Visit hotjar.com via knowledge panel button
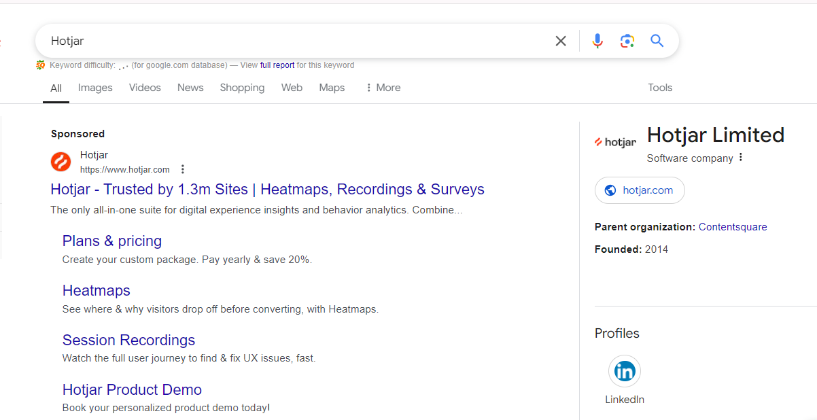This screenshot has height=420, width=817. [x=640, y=190]
